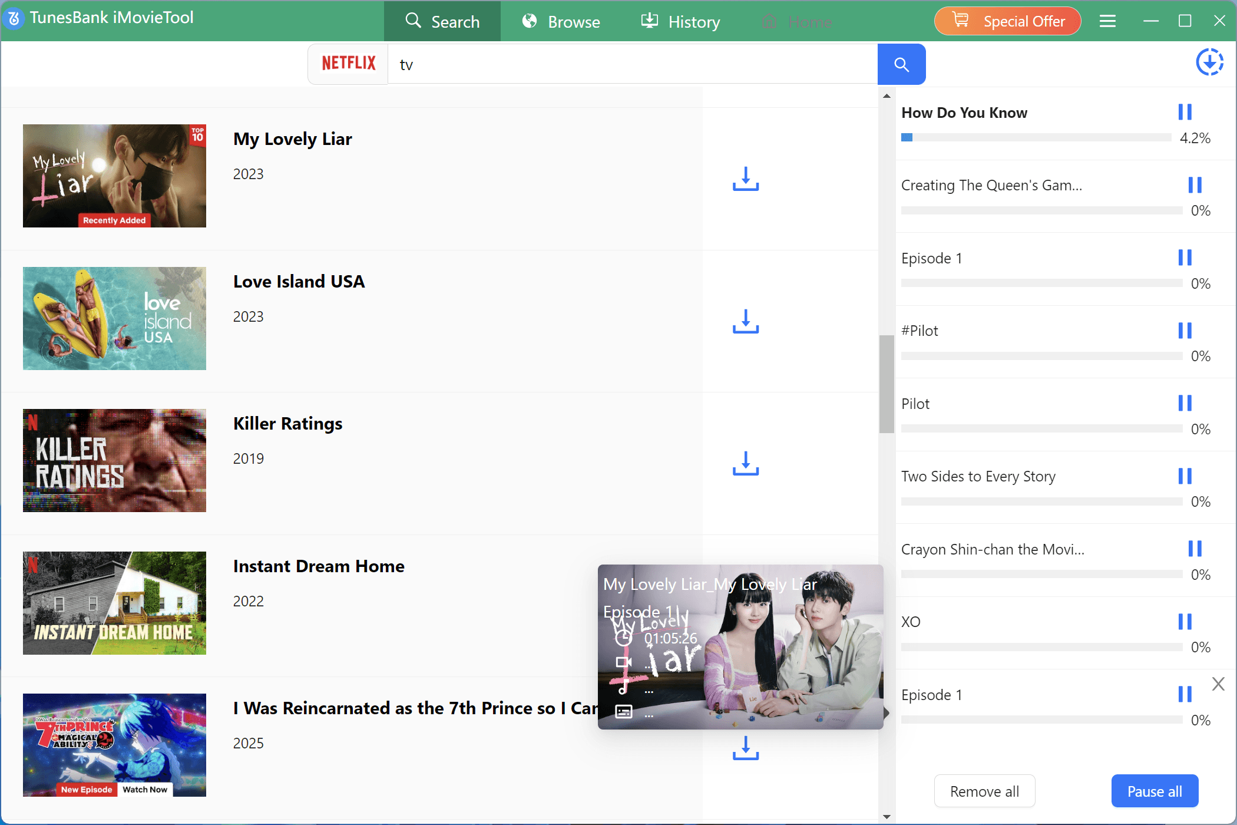Open the hamburger menu
The image size is (1237, 825).
[x=1107, y=21]
